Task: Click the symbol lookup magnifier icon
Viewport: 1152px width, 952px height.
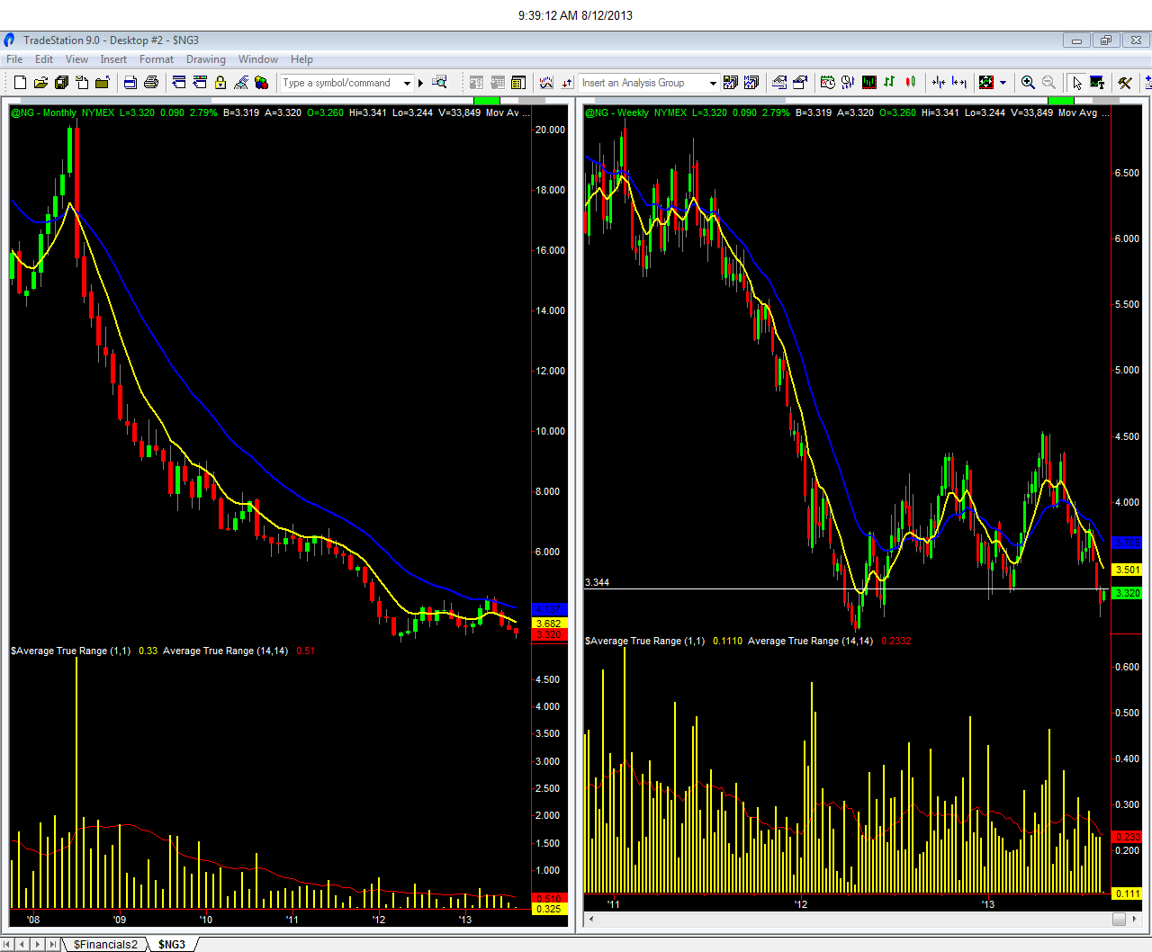Action: 439,82
